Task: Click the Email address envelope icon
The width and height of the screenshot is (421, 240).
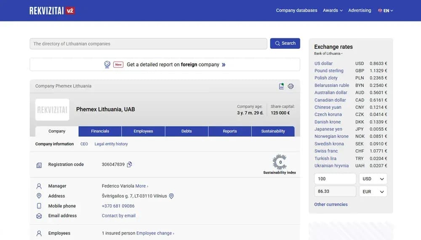Action: (39, 216)
